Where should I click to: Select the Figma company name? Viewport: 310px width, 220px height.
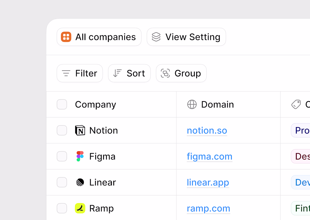(x=102, y=157)
